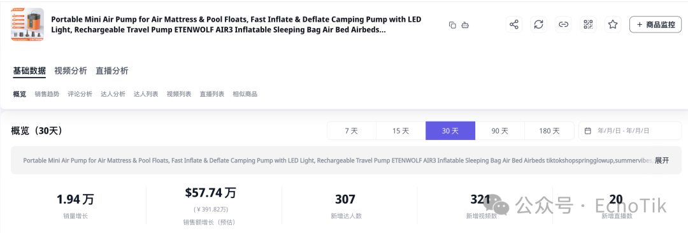Image resolution: width=688 pixels, height=233 pixels.
Task: Click the robot AI icon beside title
Action: 465,25
